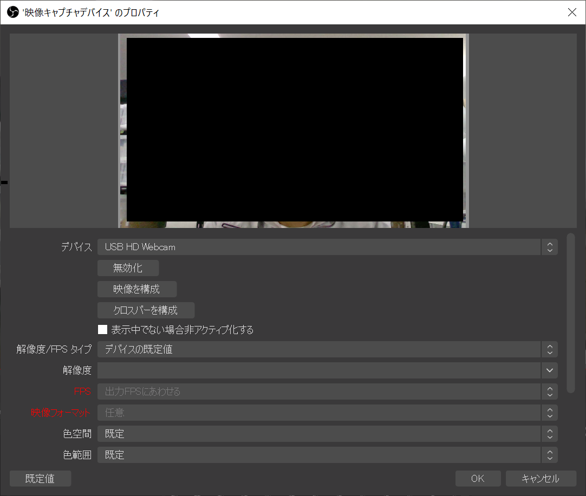Enable 表示中でない場合非アクティブ化する checkbox

[x=103, y=329]
